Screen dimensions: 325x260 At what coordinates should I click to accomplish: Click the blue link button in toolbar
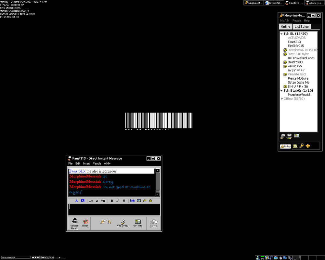[x=132, y=201]
